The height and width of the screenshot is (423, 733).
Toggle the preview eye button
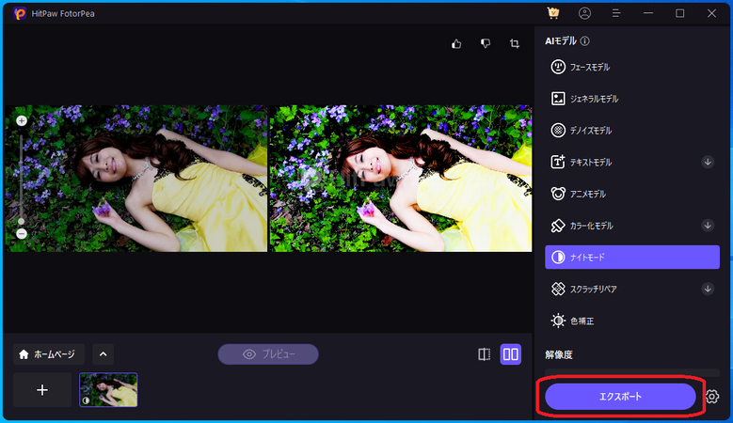tap(268, 354)
